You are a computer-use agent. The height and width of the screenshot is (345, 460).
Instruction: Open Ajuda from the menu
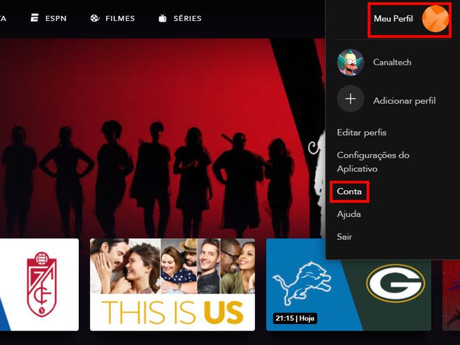point(348,214)
